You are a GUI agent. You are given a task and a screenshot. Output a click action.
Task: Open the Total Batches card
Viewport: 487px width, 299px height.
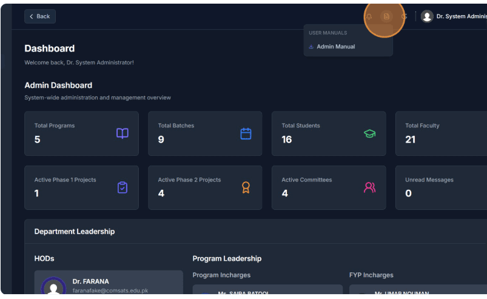[205, 133]
